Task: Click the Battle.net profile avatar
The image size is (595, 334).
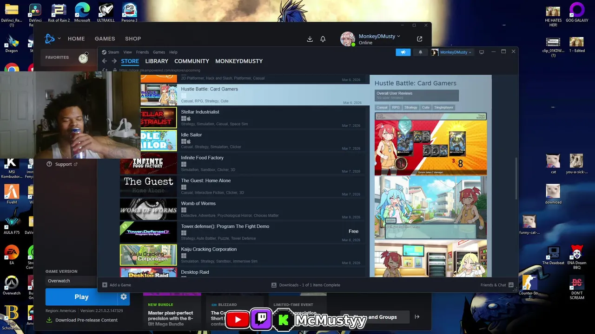Action: pyautogui.click(x=348, y=39)
